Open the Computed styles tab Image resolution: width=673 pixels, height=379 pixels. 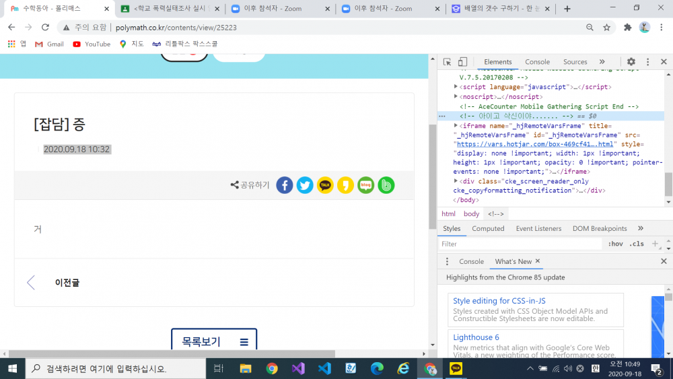coord(488,228)
